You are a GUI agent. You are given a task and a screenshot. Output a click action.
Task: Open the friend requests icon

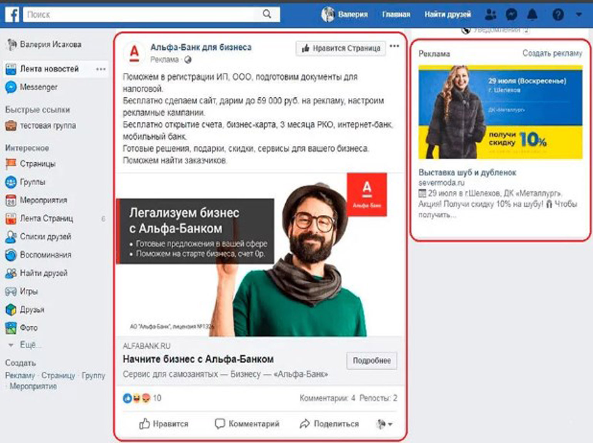(490, 15)
